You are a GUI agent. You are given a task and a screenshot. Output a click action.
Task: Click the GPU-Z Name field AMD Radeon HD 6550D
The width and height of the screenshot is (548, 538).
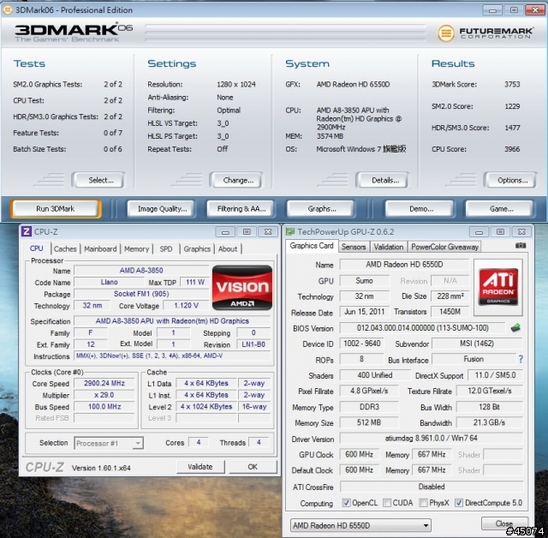click(x=404, y=265)
